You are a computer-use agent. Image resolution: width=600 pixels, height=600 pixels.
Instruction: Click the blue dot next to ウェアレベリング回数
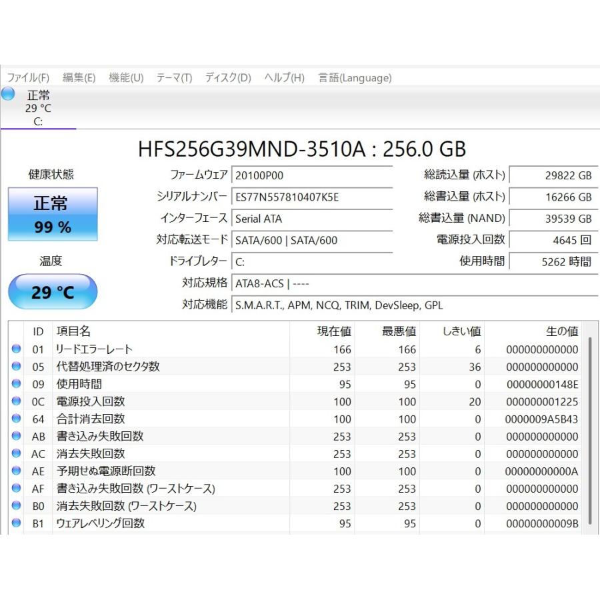pyautogui.click(x=15, y=523)
